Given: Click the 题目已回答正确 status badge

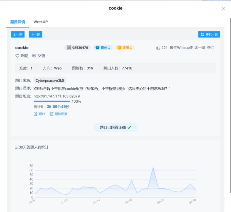Looking at the screenshot, I should coord(115,127).
